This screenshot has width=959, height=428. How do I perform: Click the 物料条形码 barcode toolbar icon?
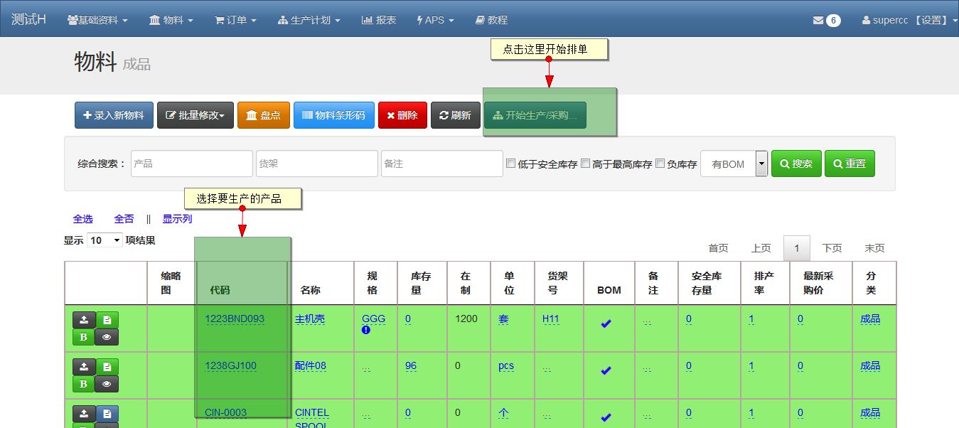(x=333, y=114)
